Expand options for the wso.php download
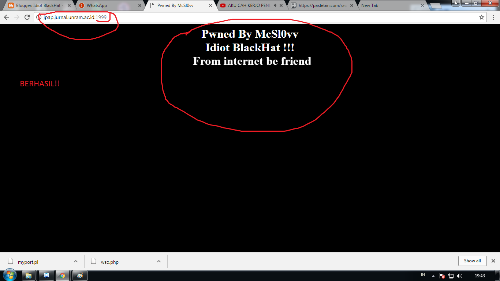 coord(158,261)
